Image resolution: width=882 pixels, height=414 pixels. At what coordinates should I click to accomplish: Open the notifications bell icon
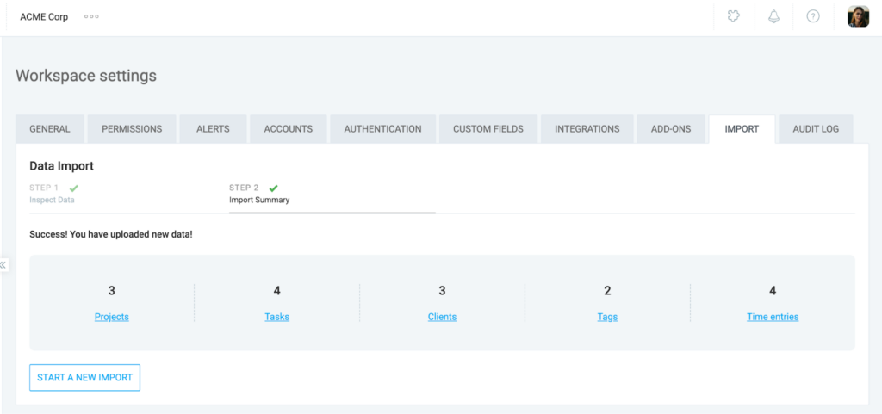click(x=773, y=16)
